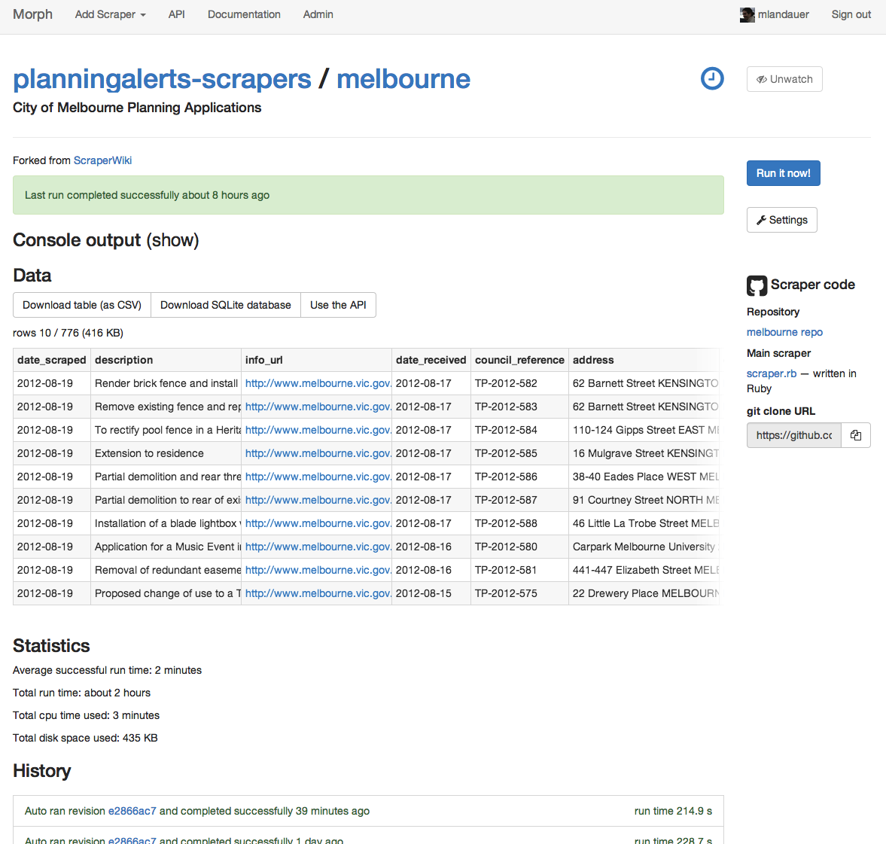Screen dimensions: 886x844
Task: Click the clock schedule icon near title
Action: (x=712, y=78)
